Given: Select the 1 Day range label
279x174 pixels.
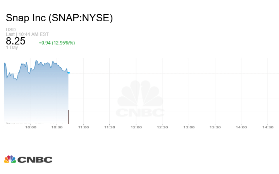Looking at the screenshot, I should tap(12, 48).
